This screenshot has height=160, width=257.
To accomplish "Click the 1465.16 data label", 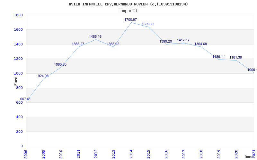I will click(95, 36).
